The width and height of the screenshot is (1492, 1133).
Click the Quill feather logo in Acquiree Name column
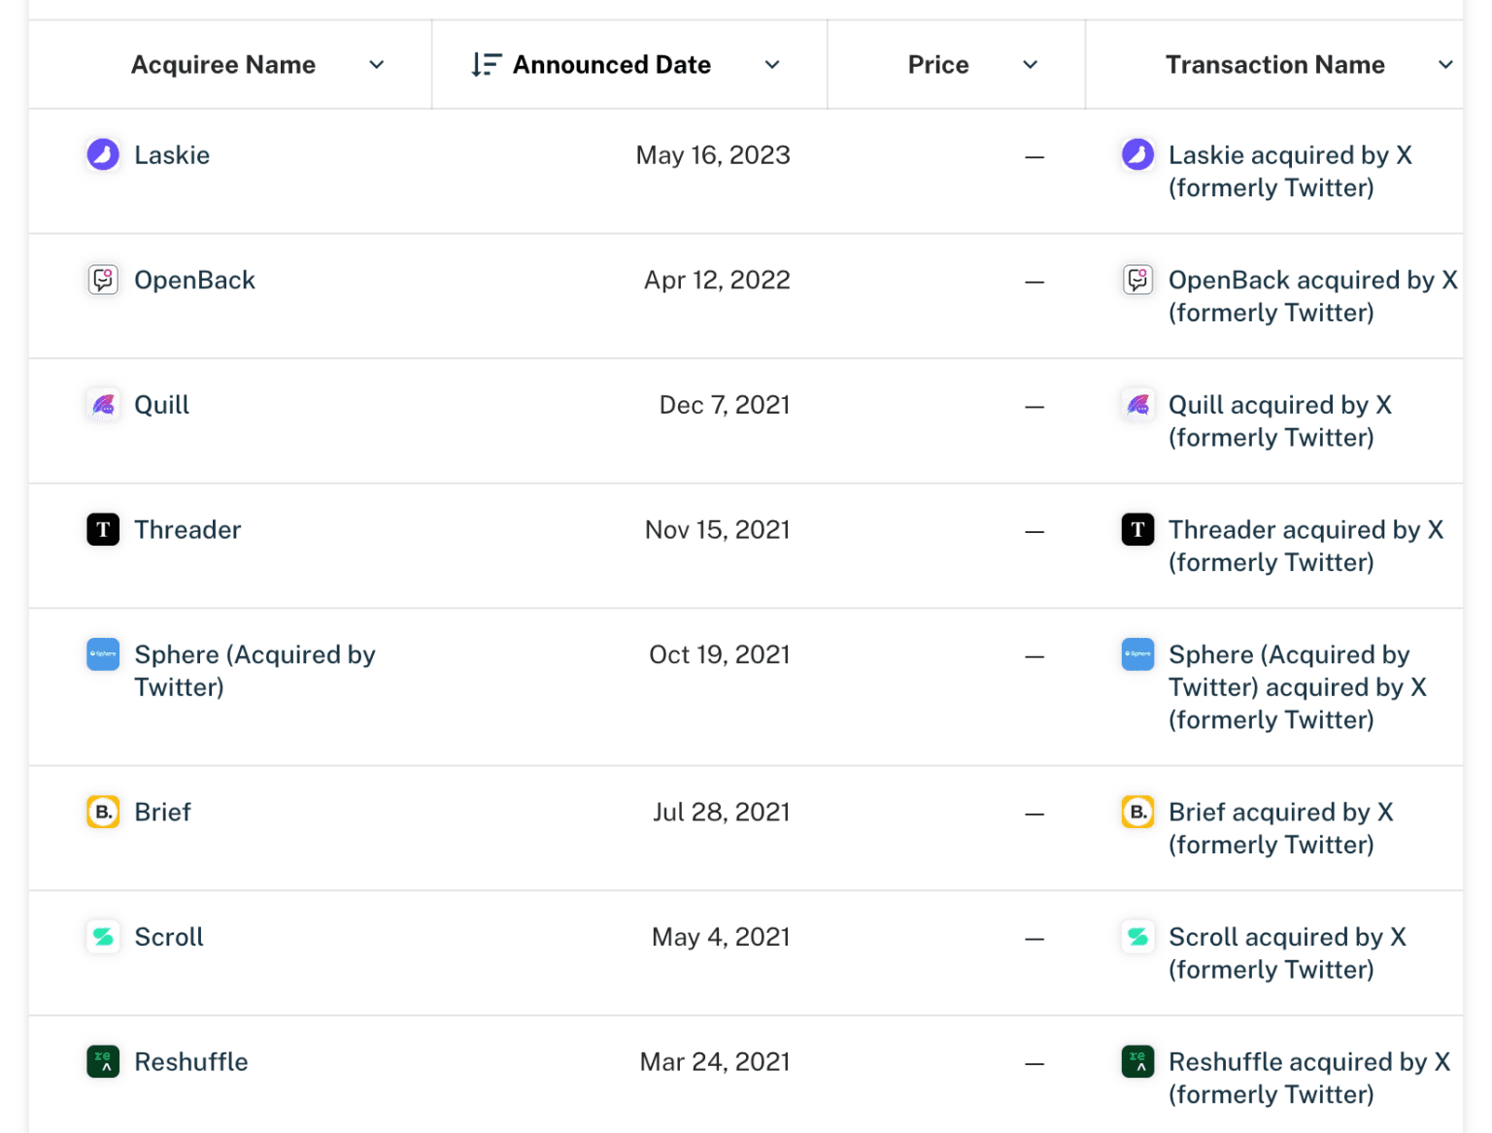point(103,405)
